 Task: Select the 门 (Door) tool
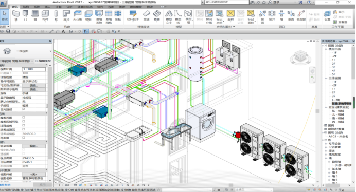pyautogui.click(x=25, y=16)
